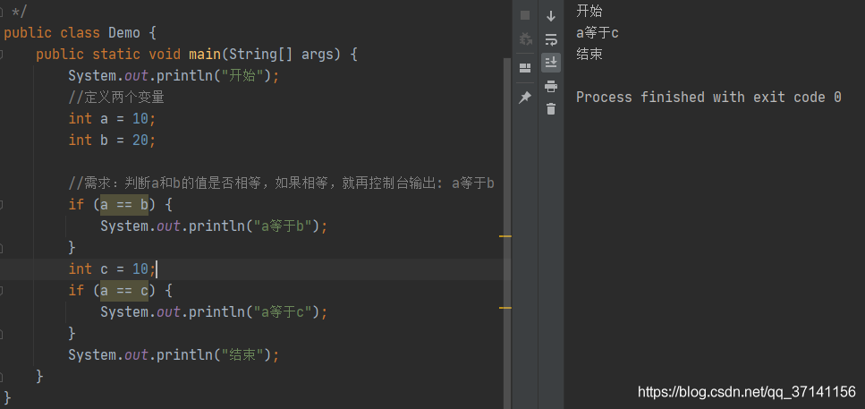The height and width of the screenshot is (409, 865).
Task: Click the editor vertical scrollbar thumb
Action: point(507,232)
